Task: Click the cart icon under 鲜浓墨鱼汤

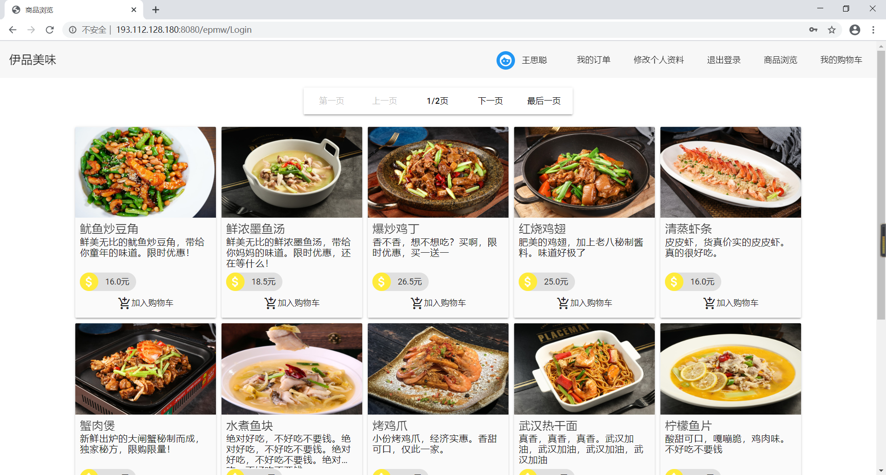Action: pos(270,303)
